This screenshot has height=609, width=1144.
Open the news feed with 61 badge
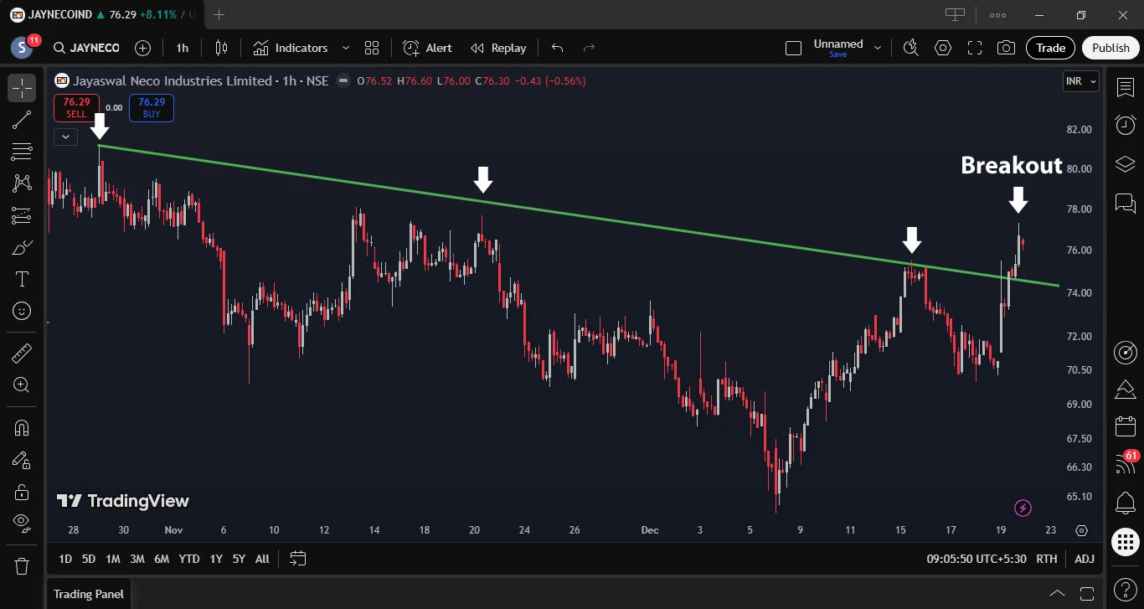click(x=1125, y=465)
